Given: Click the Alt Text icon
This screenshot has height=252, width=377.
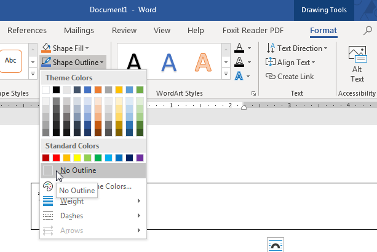Looking at the screenshot, I should pos(357,55).
